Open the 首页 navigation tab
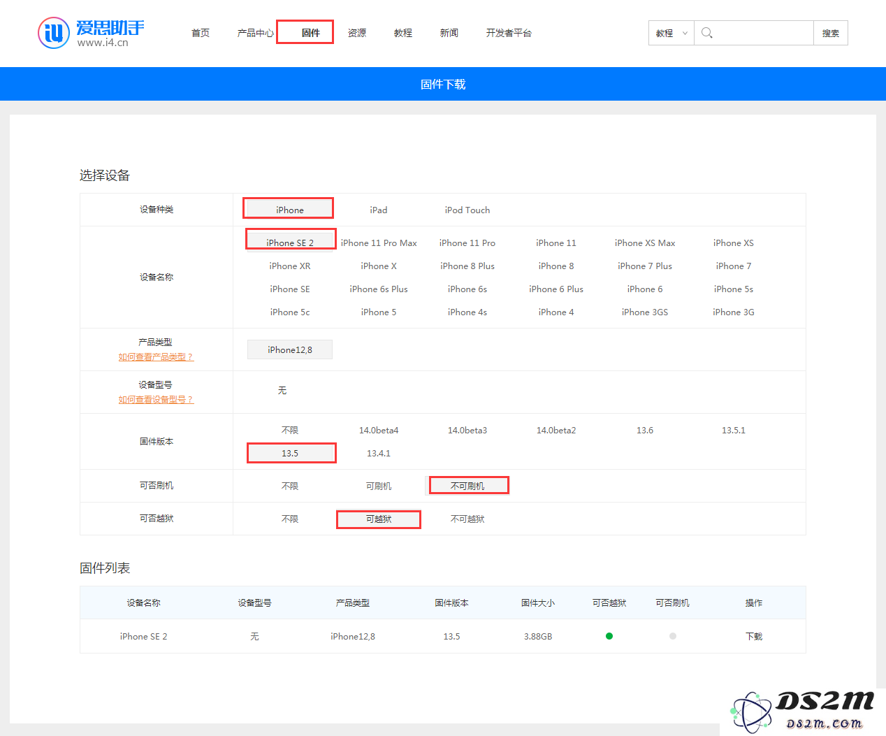 click(x=201, y=33)
